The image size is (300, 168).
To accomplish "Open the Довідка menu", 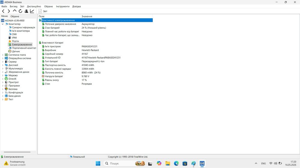I will pyautogui.click(x=76, y=6).
